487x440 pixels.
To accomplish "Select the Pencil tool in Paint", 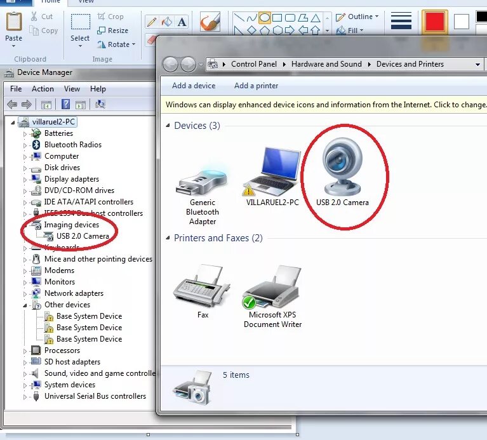I will (x=152, y=22).
